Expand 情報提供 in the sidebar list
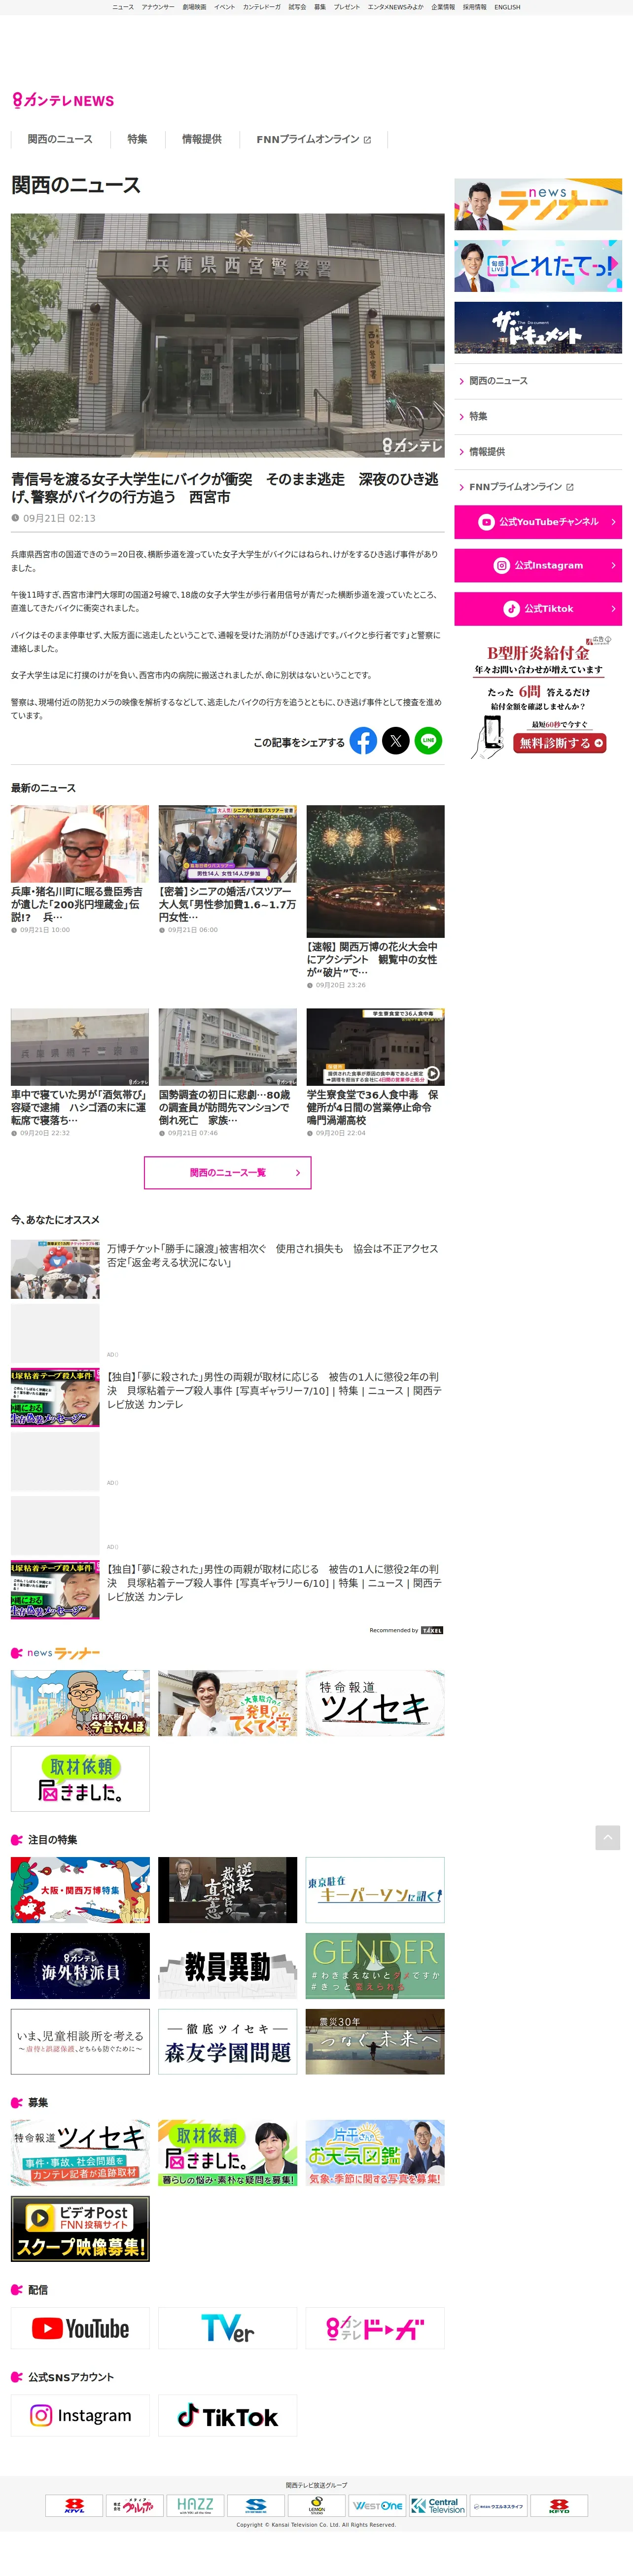The height and width of the screenshot is (2576, 633). click(x=538, y=452)
